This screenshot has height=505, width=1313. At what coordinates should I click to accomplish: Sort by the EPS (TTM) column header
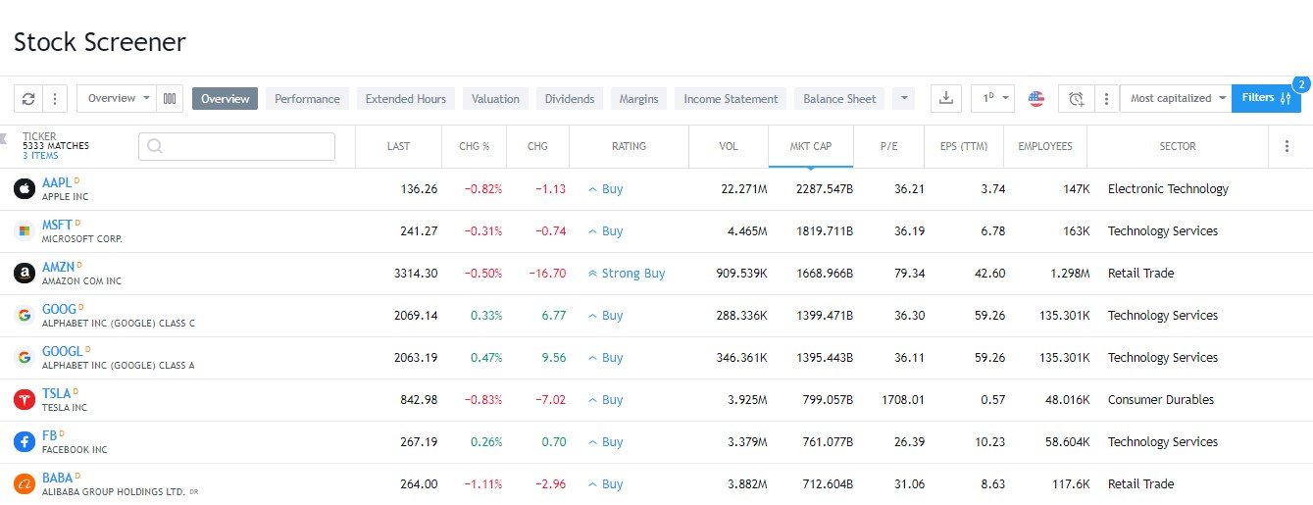tap(964, 146)
